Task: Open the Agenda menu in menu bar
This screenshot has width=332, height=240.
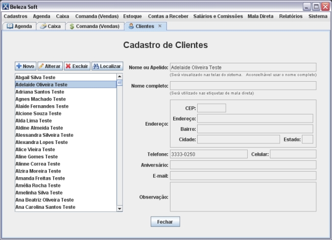Action: tap(41, 16)
